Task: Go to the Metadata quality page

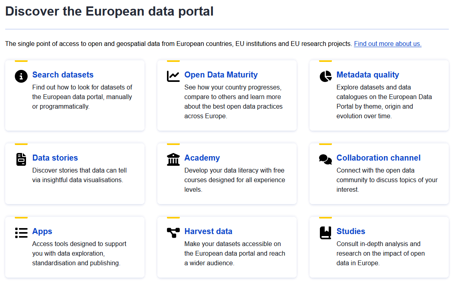Action: [368, 75]
